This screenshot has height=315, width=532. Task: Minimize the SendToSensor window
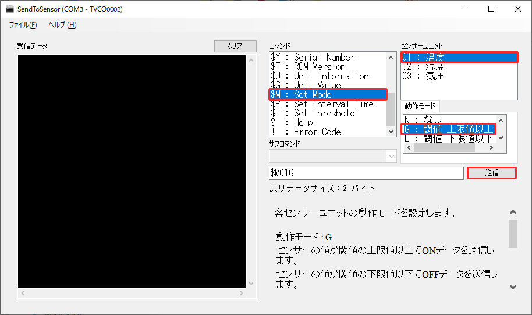coord(465,9)
